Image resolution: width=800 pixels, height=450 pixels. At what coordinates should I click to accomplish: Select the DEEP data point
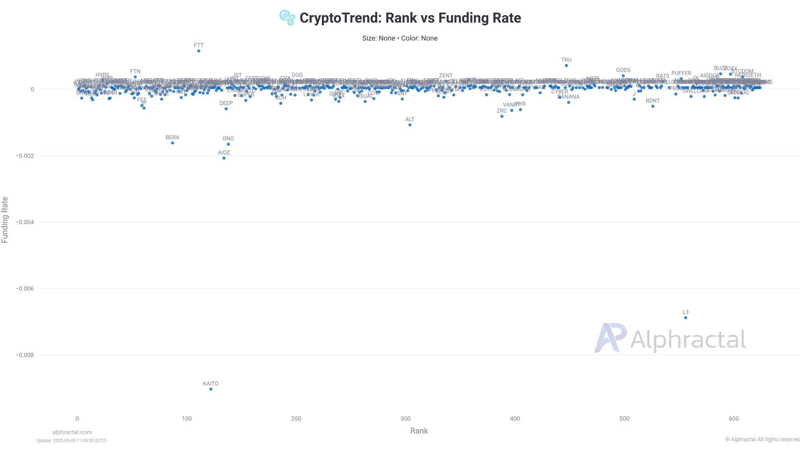[226, 109]
